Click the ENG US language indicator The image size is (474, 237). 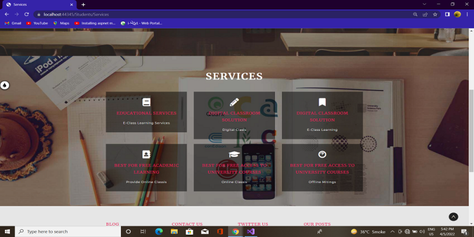(x=431, y=232)
